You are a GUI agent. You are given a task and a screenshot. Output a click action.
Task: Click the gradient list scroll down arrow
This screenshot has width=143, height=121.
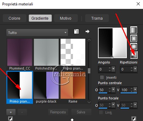tap(89, 102)
